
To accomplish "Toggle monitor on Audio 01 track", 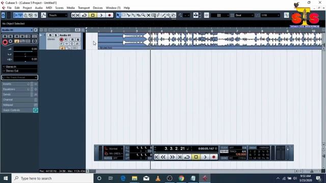I will (66, 40).
